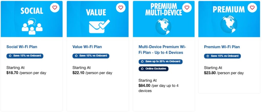
Task: Click the $18.70 per person price
Action: tap(12, 73)
